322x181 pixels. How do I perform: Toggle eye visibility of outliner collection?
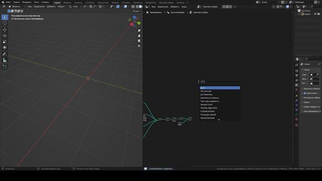(315, 14)
